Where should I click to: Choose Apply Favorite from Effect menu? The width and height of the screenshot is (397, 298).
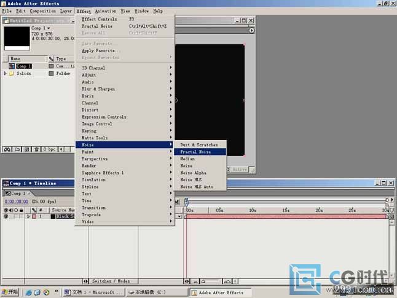pyautogui.click(x=125, y=50)
